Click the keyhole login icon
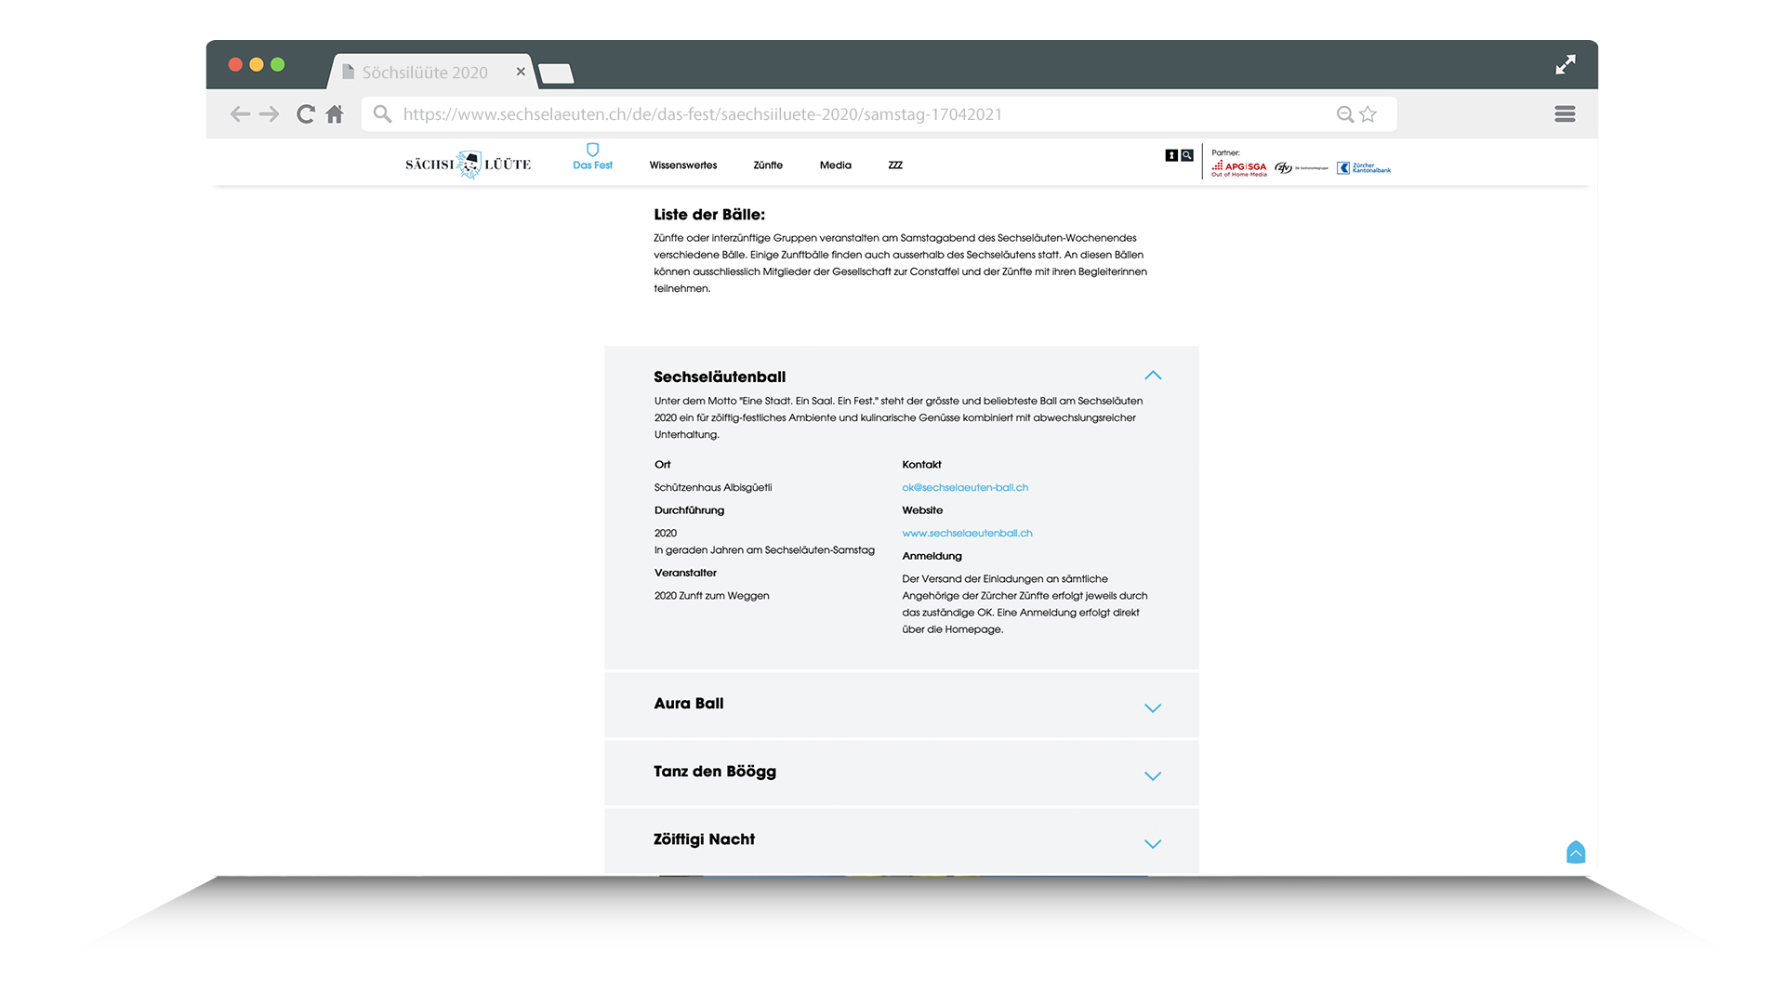 pos(1171,155)
